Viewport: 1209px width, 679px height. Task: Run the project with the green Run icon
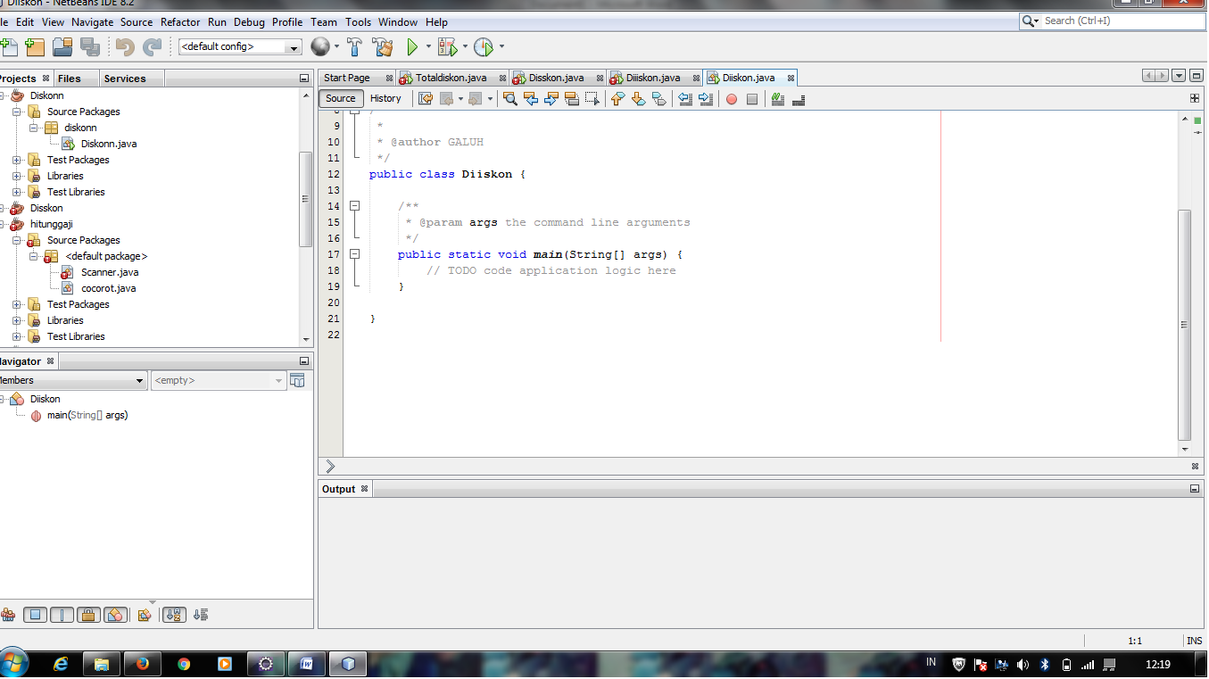coord(412,46)
